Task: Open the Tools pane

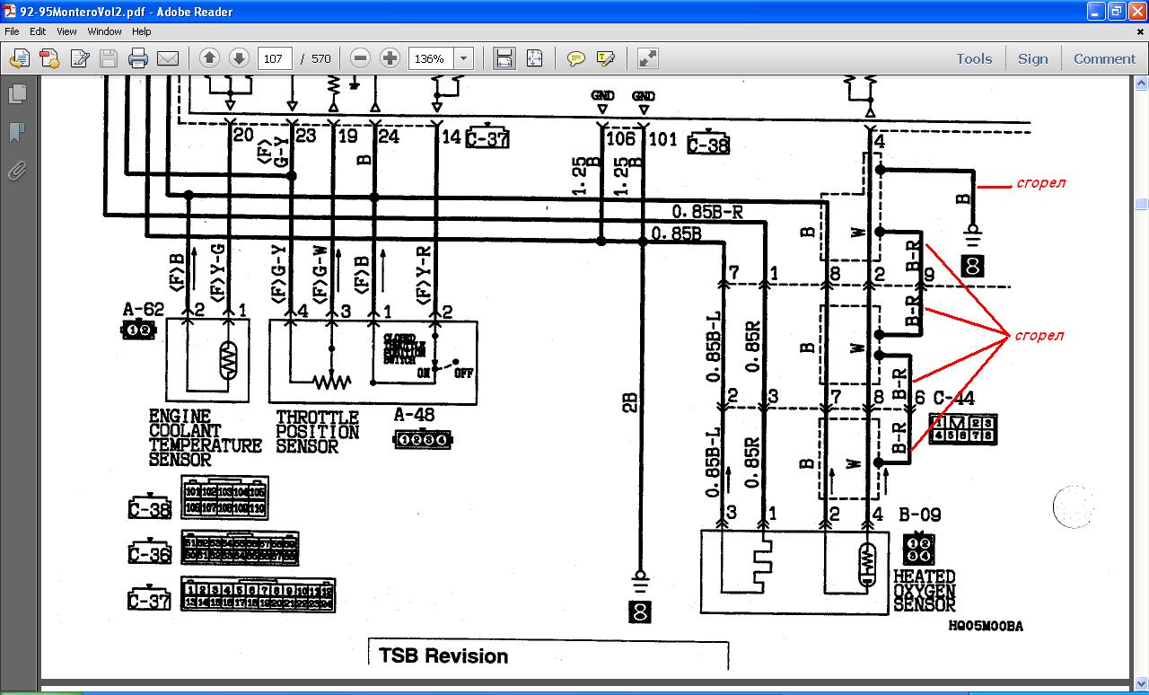Action: point(974,58)
